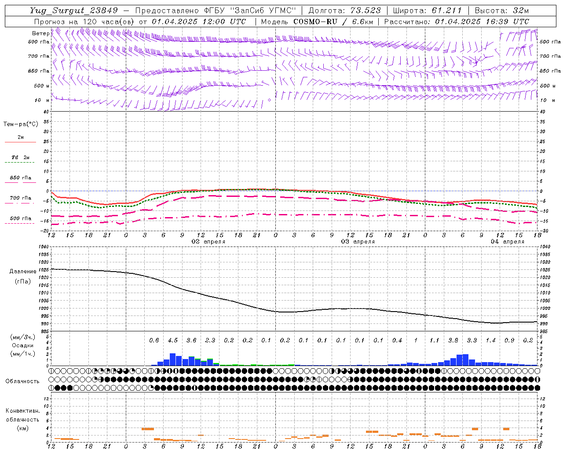Click the Модель COSMO-RU / 6.6км label
Viewport: 563px width, 450px height.
click(x=317, y=22)
